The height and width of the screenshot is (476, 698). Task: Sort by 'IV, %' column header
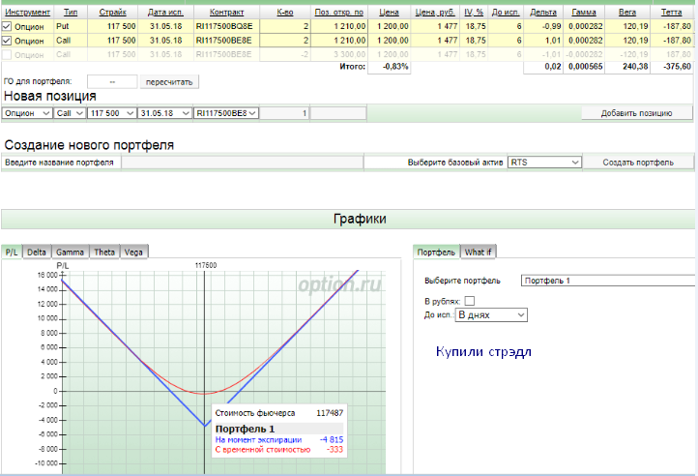[x=474, y=12]
